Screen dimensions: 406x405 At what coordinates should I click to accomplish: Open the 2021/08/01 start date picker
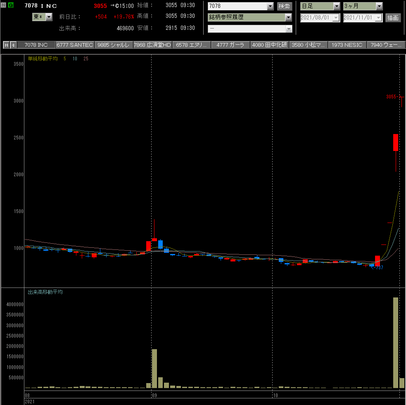[x=336, y=18]
